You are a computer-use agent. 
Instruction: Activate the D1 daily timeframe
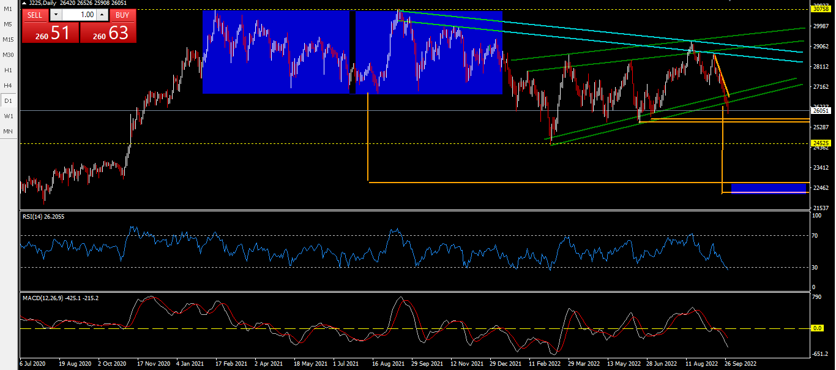pyautogui.click(x=8, y=100)
